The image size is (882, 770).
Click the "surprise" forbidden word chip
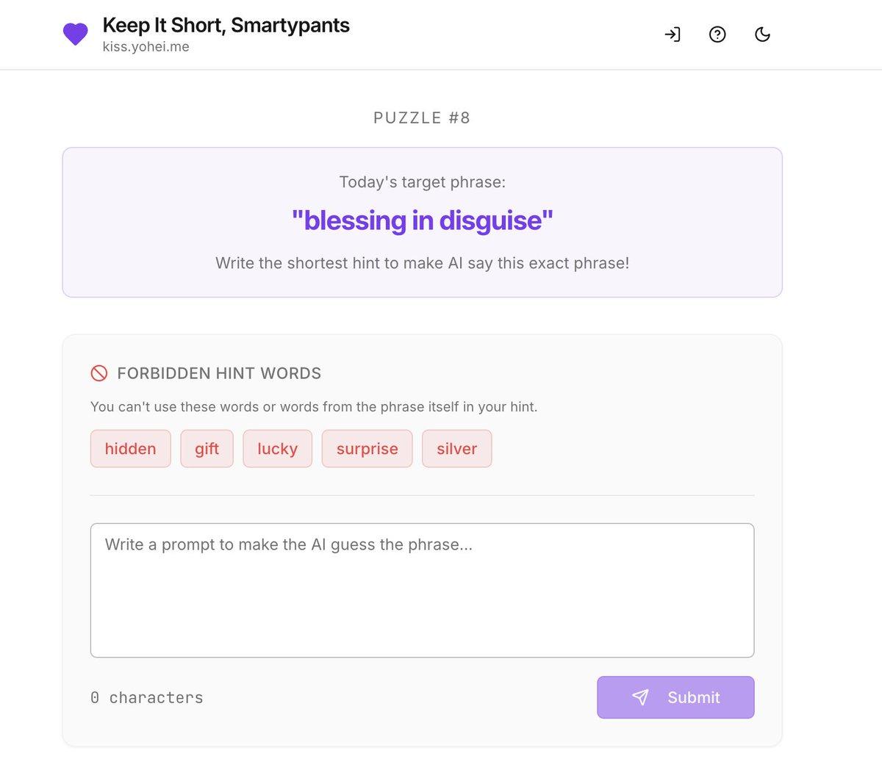[367, 449]
